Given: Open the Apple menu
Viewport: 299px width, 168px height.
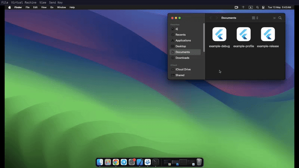Looking at the screenshot, I should click(10, 7).
